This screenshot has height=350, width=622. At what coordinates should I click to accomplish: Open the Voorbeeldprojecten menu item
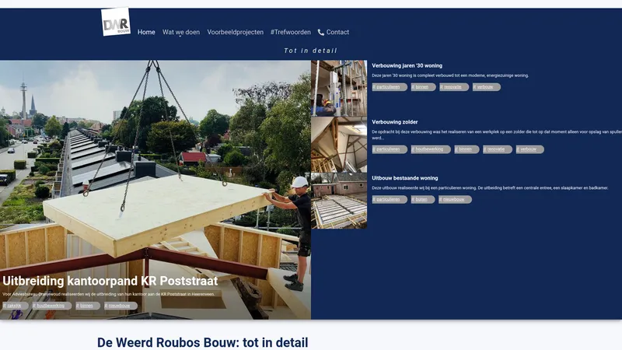(x=236, y=32)
